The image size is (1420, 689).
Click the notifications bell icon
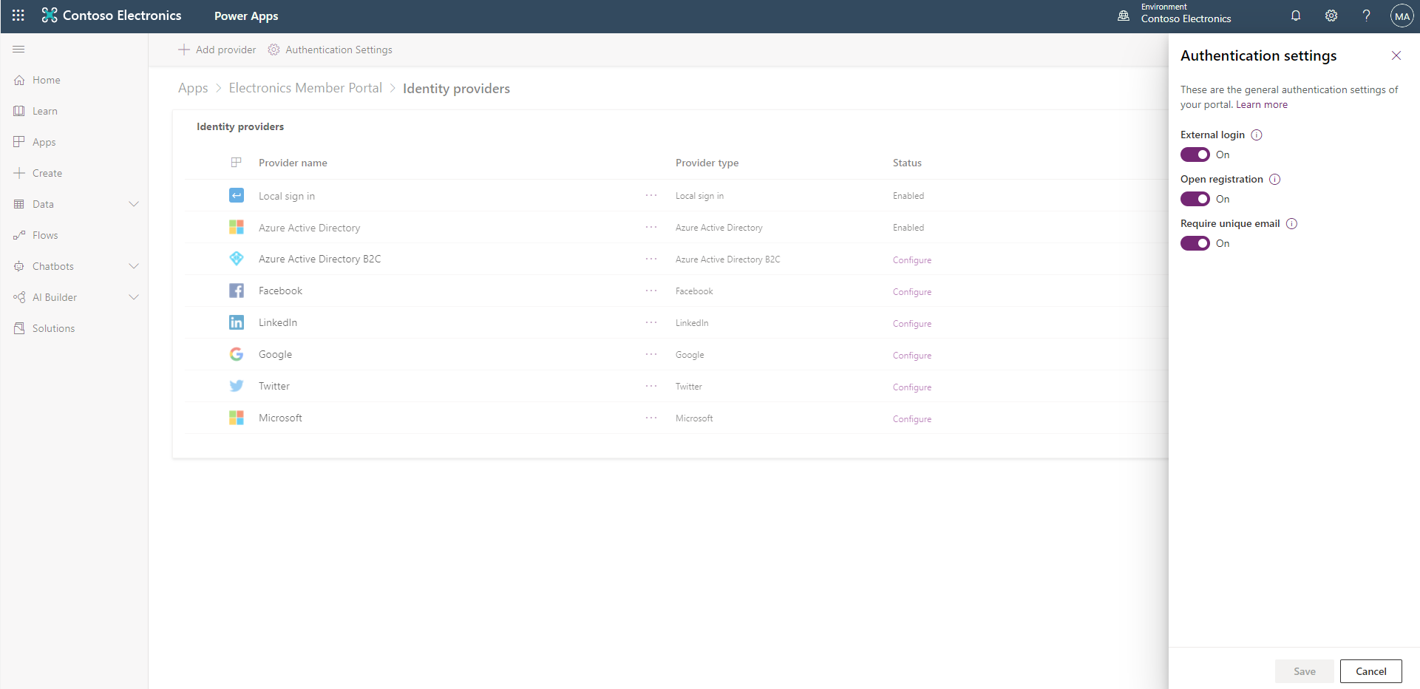(x=1296, y=16)
